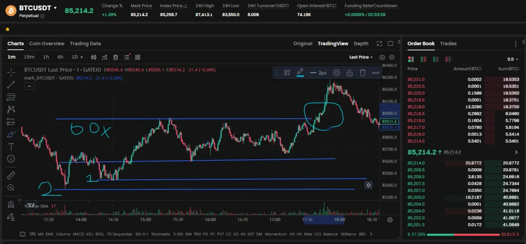Screen dimensions: 526x244
Task: Select the 15m timeframe
Action: [29, 57]
